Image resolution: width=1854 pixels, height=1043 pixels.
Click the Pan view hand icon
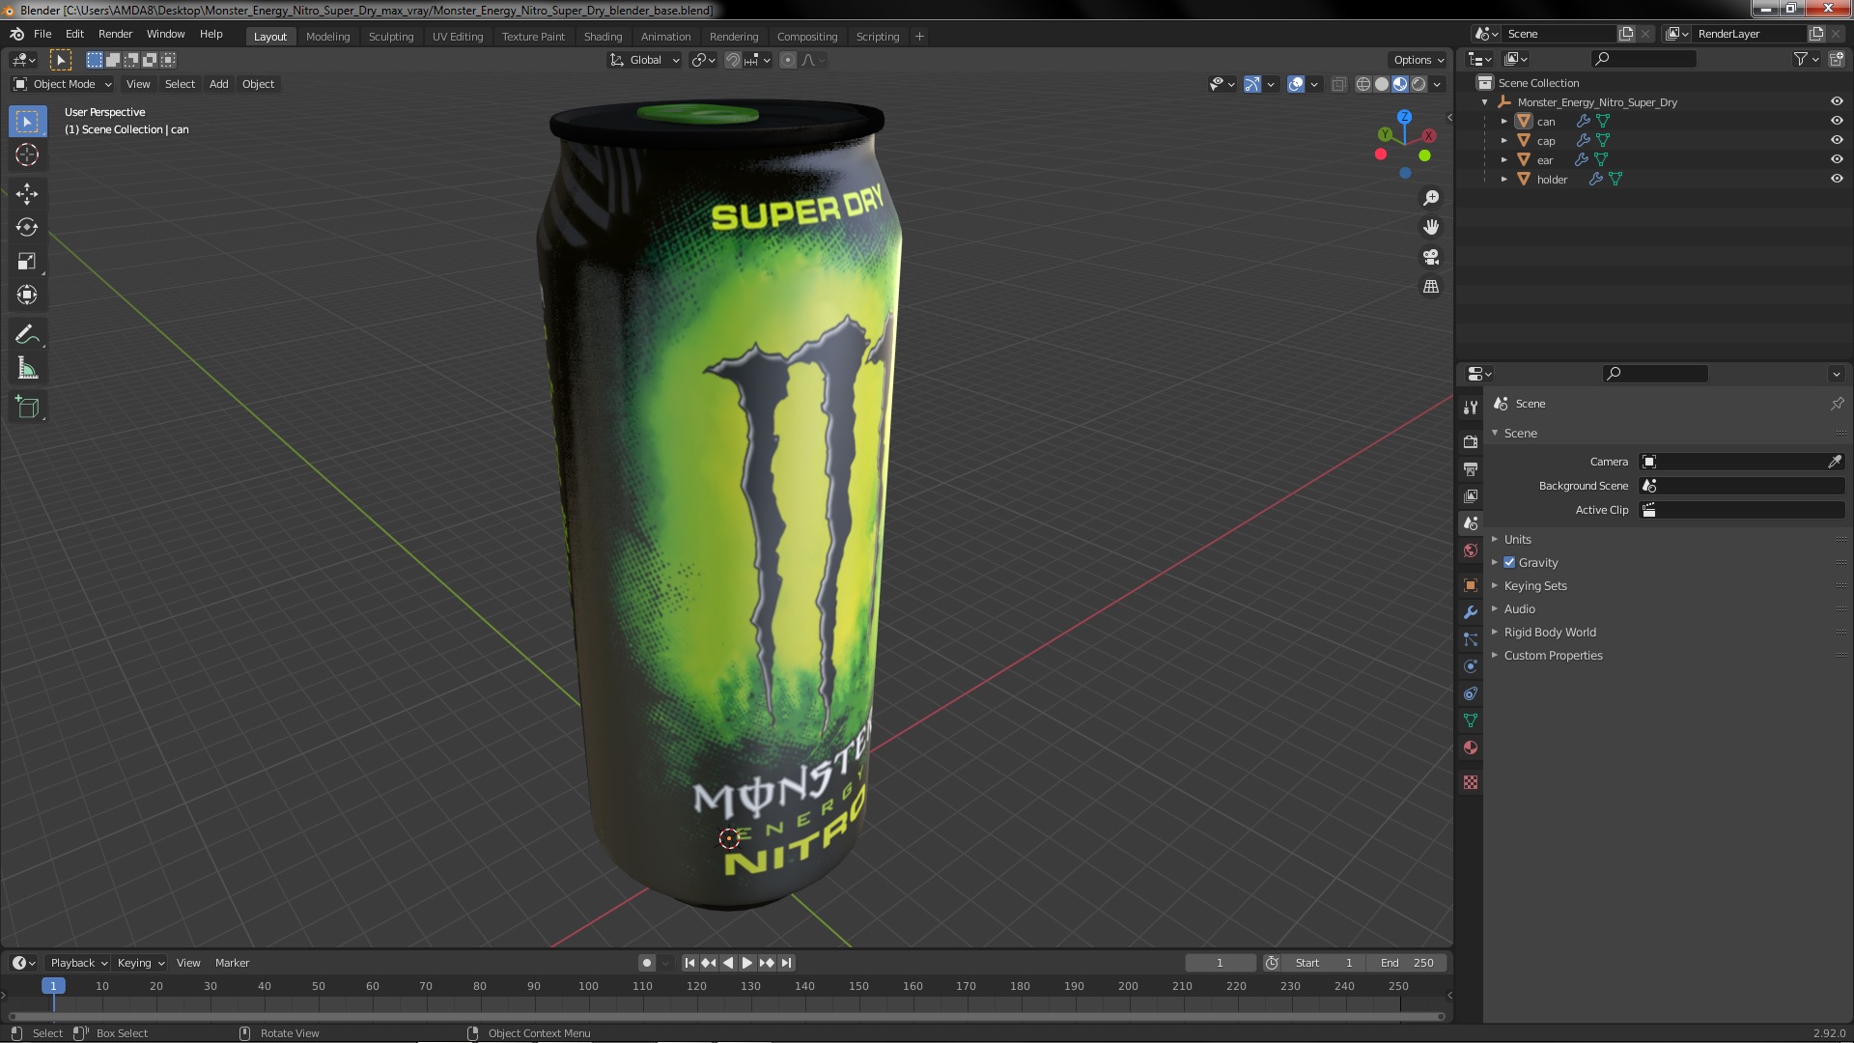[1431, 227]
